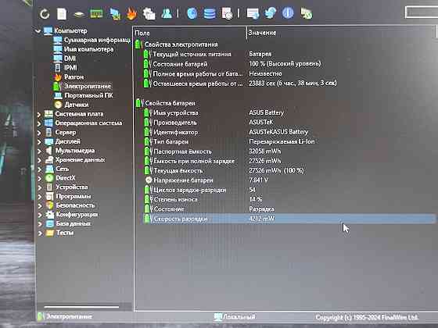Screen dimensions: 438x328
Task: Collapse the Компьютер tree node
Action: coord(38,31)
